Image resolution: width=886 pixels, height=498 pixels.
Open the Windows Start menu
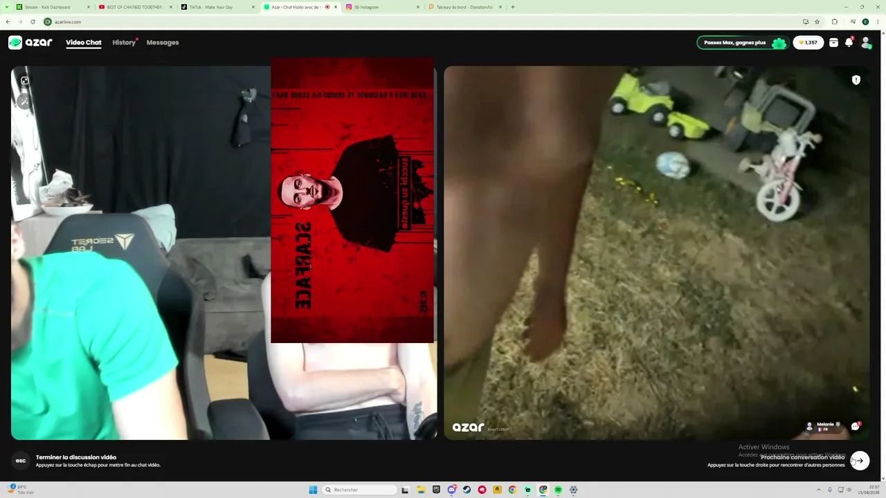pyautogui.click(x=313, y=490)
